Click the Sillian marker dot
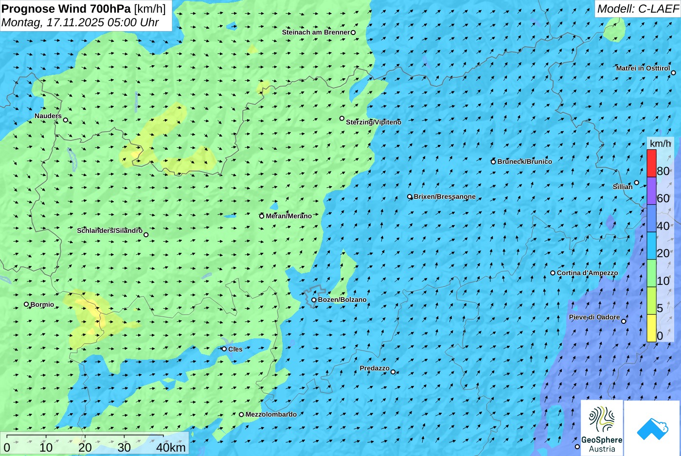The width and height of the screenshot is (681, 456). coord(636,183)
